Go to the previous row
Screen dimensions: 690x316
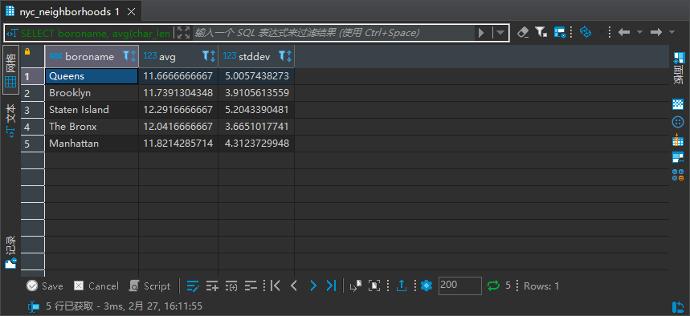[294, 286]
